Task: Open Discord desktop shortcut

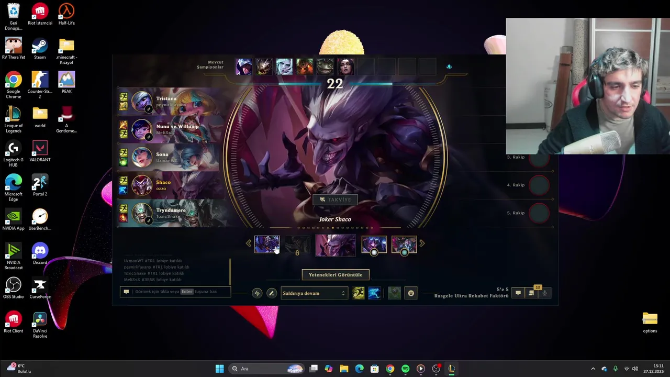Action: point(40,254)
